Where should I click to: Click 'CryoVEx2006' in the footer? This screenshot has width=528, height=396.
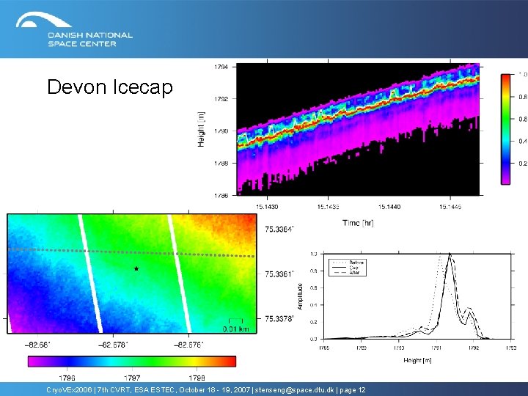(x=69, y=390)
